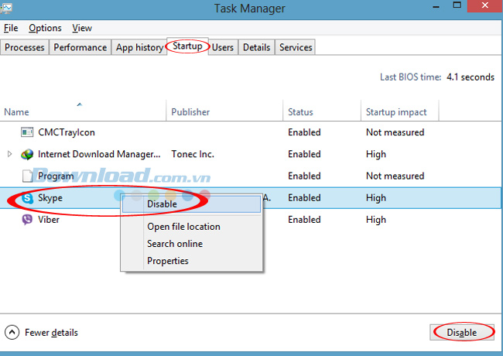Switch to the Users tab

(x=223, y=47)
